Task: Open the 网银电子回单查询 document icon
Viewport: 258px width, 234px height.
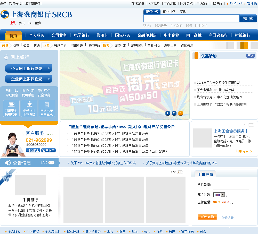Action: (x=47, y=108)
